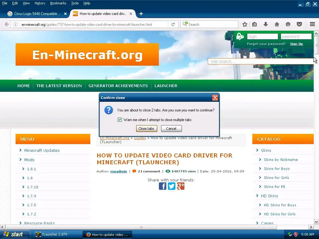This screenshot has width=319, height=239.
Task: Bookmark this page with the star icon
Action: pos(245,24)
